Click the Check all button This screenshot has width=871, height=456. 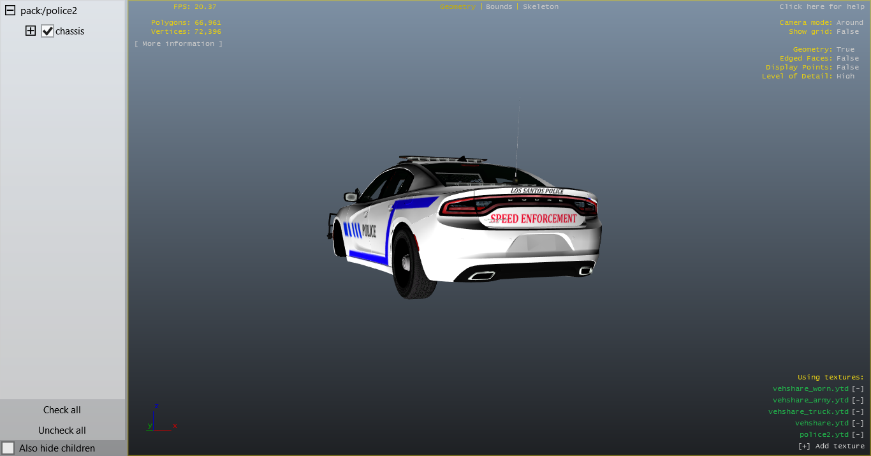pyautogui.click(x=62, y=410)
